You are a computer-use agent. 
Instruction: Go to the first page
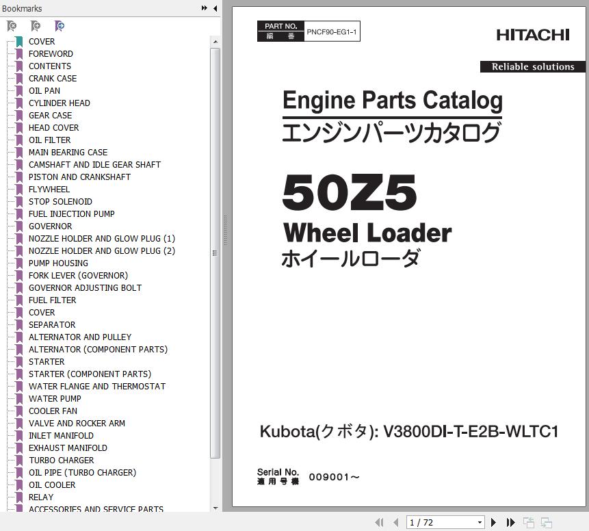pos(380,522)
